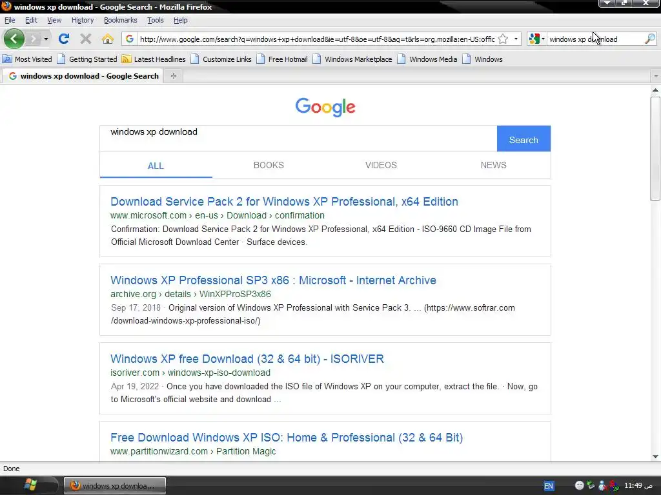The image size is (661, 495).
Task: Open the list all tabs dropdown
Action: point(656,76)
